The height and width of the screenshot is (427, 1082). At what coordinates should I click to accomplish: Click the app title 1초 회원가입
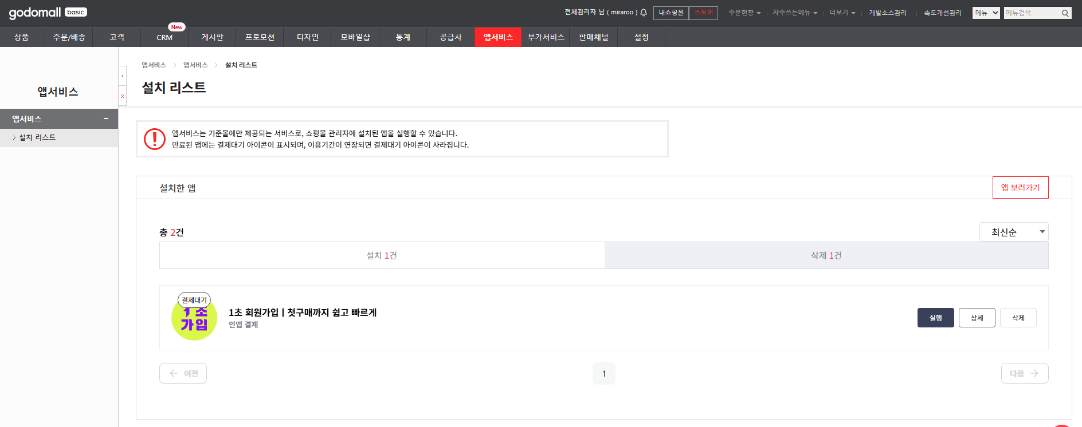tap(303, 313)
